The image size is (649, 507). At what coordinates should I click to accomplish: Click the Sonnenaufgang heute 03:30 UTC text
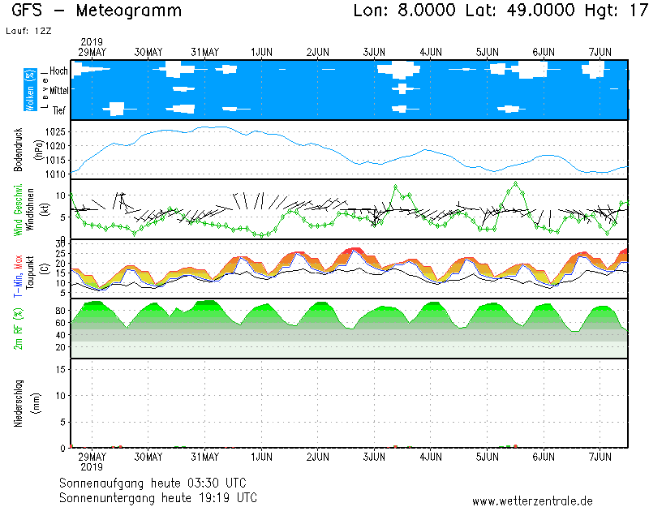coord(158,483)
